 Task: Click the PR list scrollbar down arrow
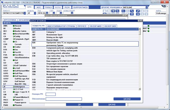[140, 89]
